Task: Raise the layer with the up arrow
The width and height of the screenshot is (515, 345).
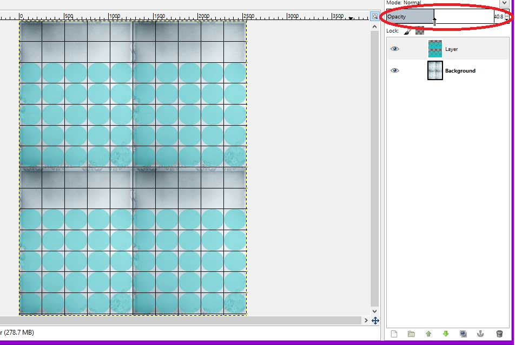Action: (428, 334)
